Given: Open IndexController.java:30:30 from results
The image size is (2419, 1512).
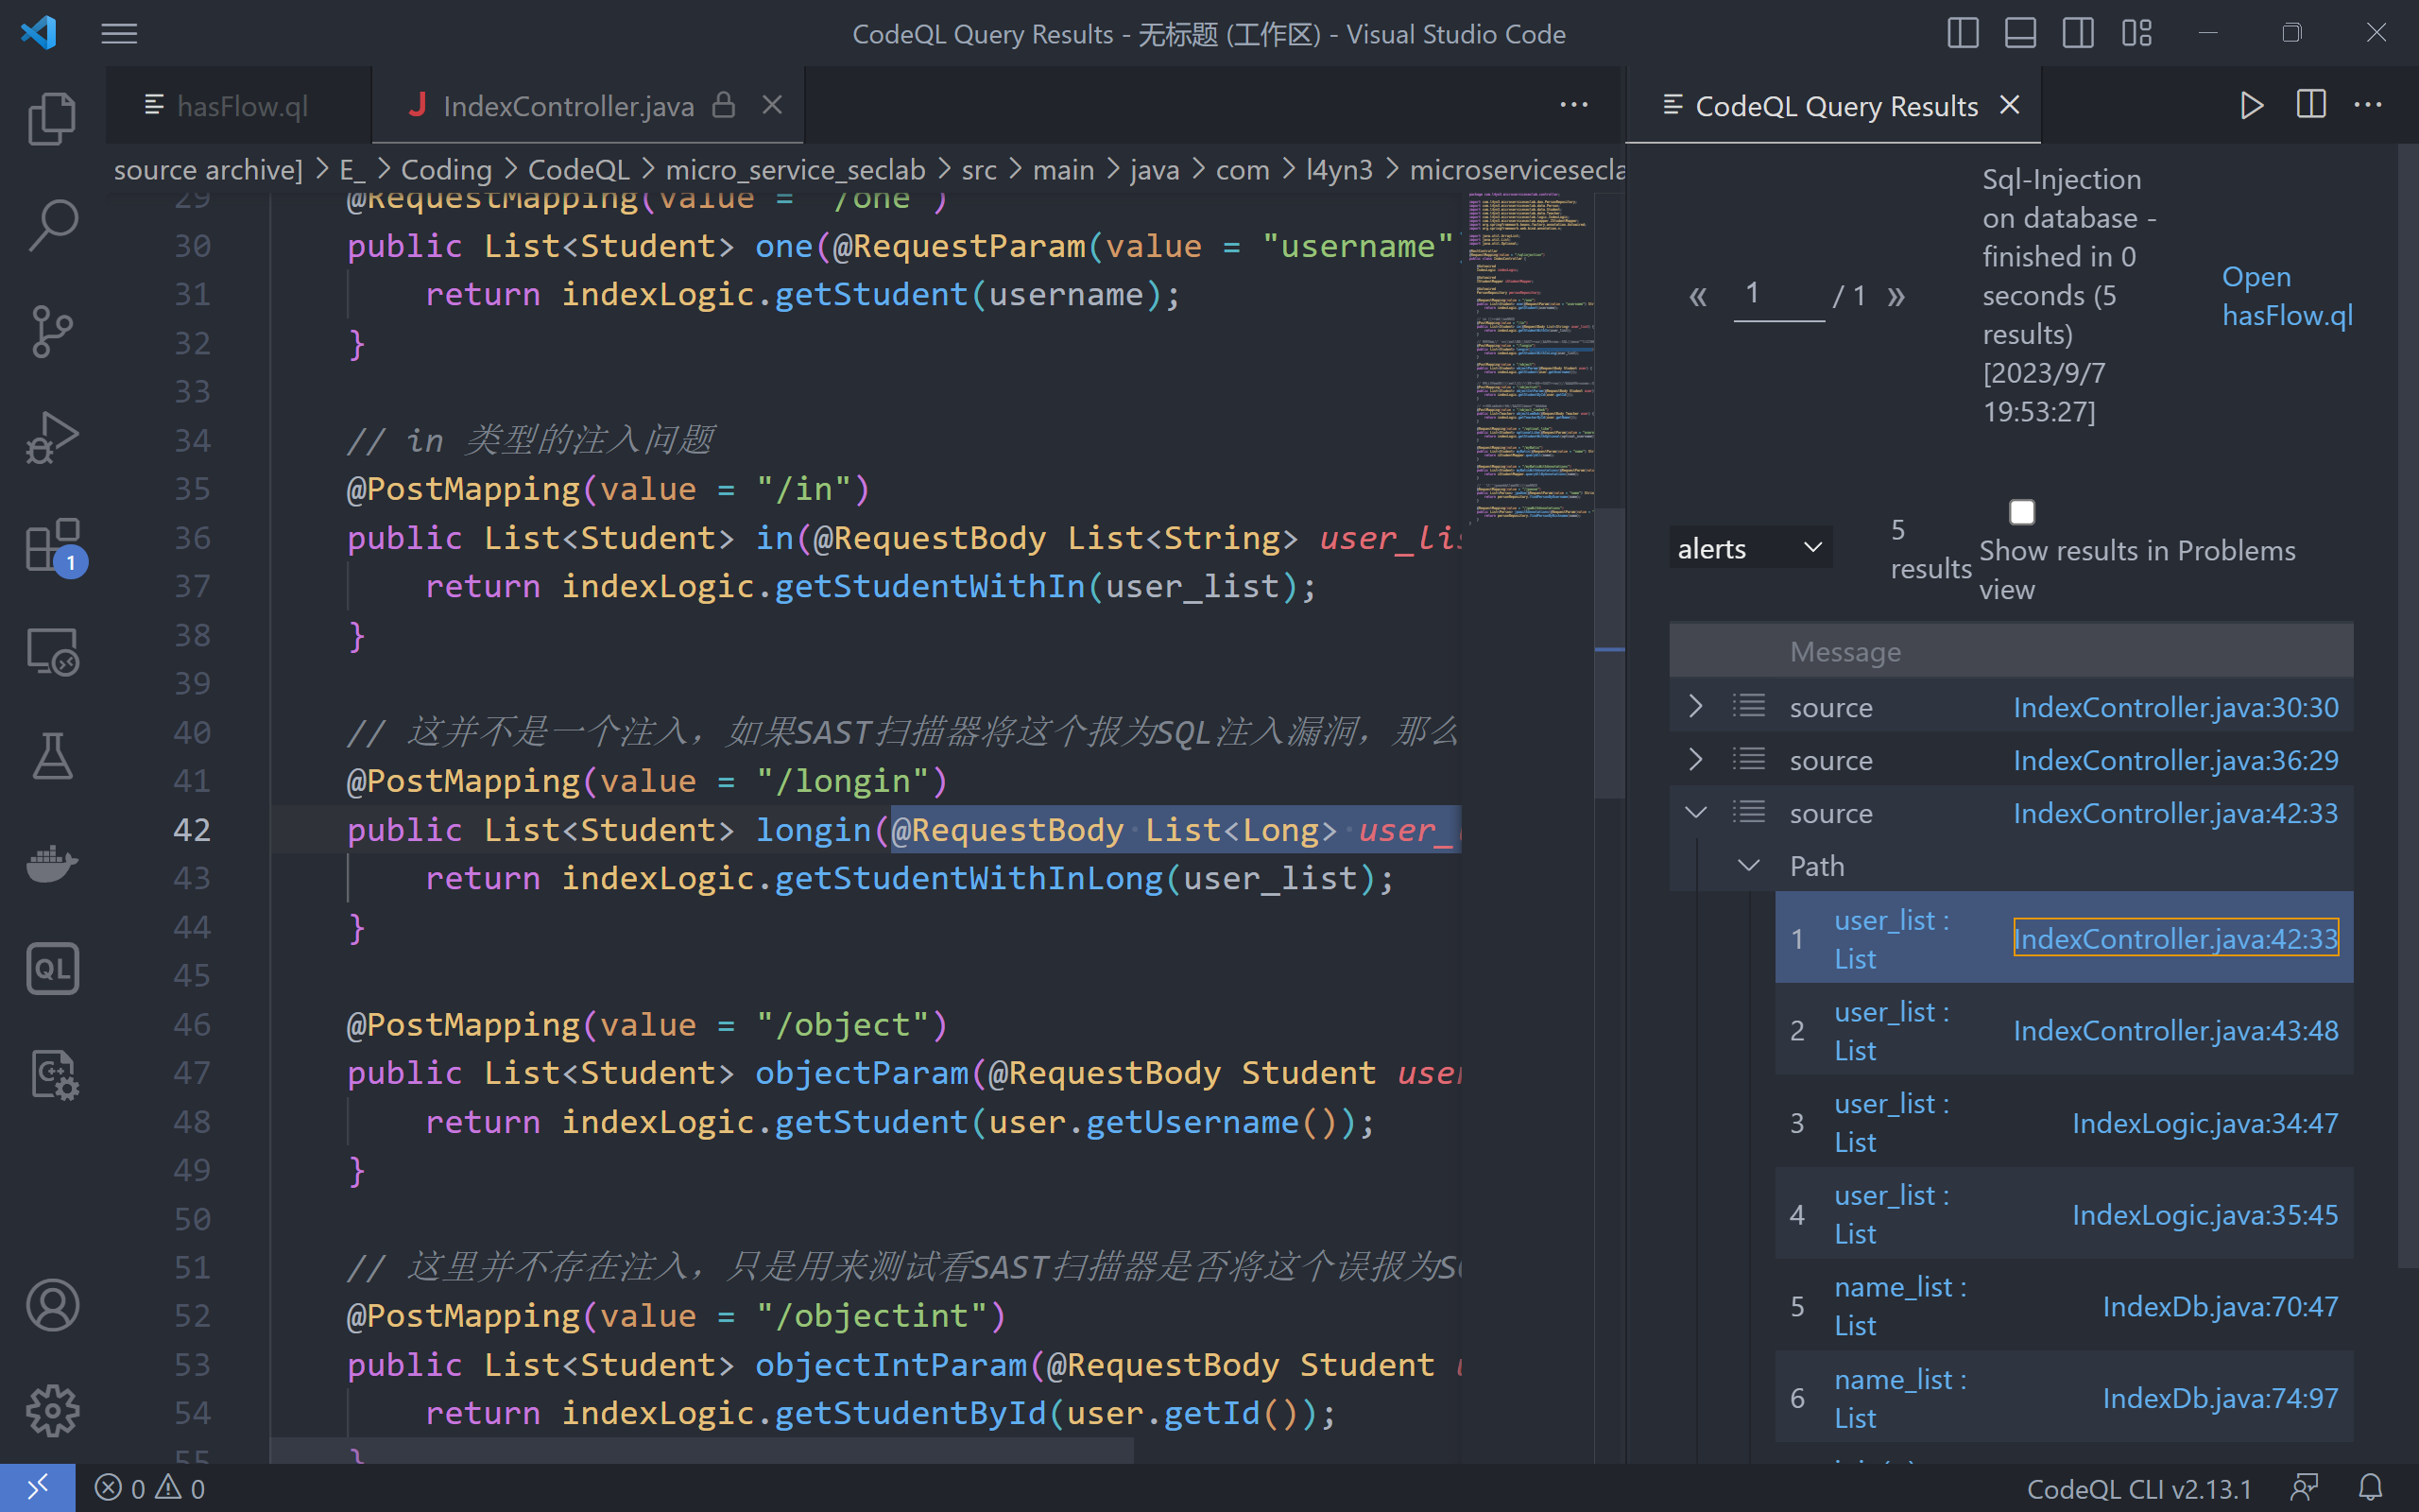Looking at the screenshot, I should click(2176, 707).
